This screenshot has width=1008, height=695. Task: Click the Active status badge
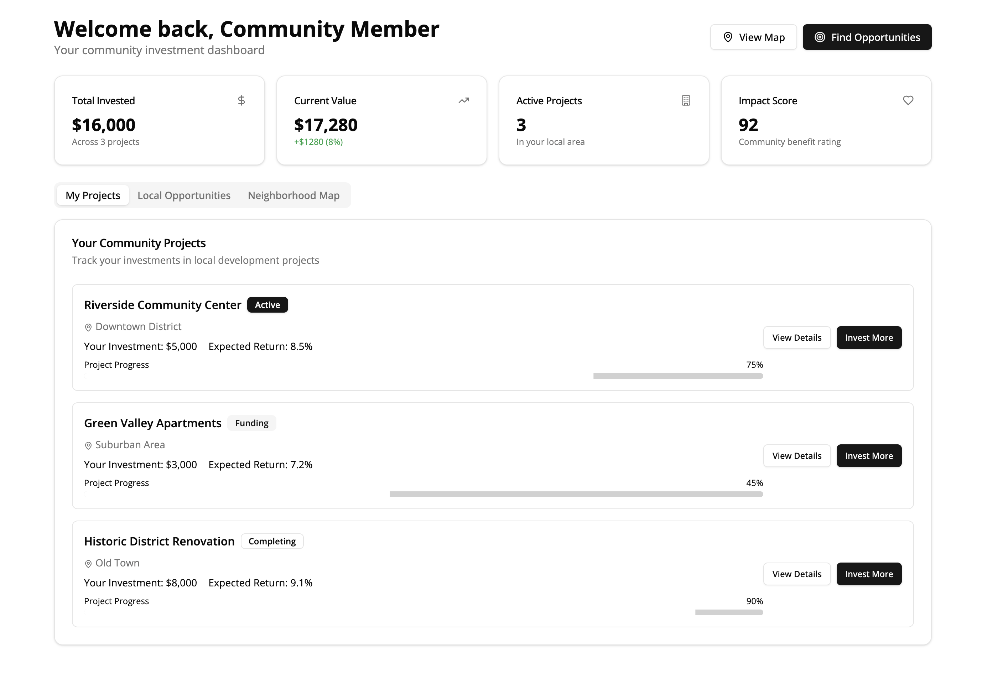267,305
